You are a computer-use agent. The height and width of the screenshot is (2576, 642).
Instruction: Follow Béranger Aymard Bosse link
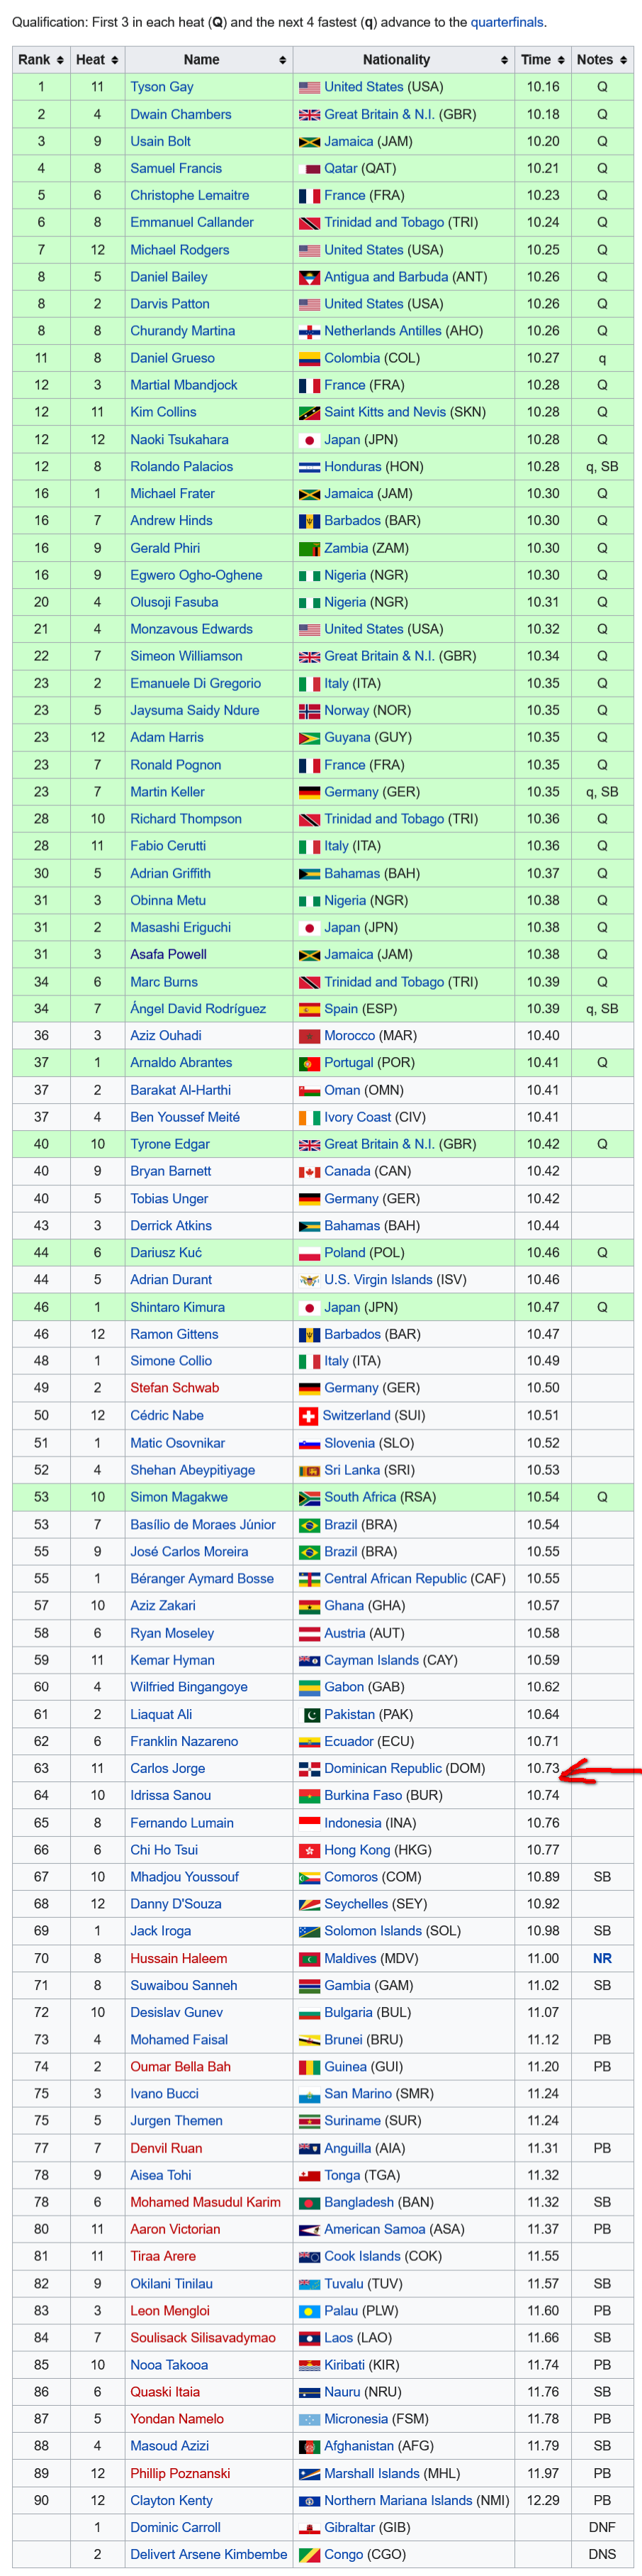point(202,1578)
